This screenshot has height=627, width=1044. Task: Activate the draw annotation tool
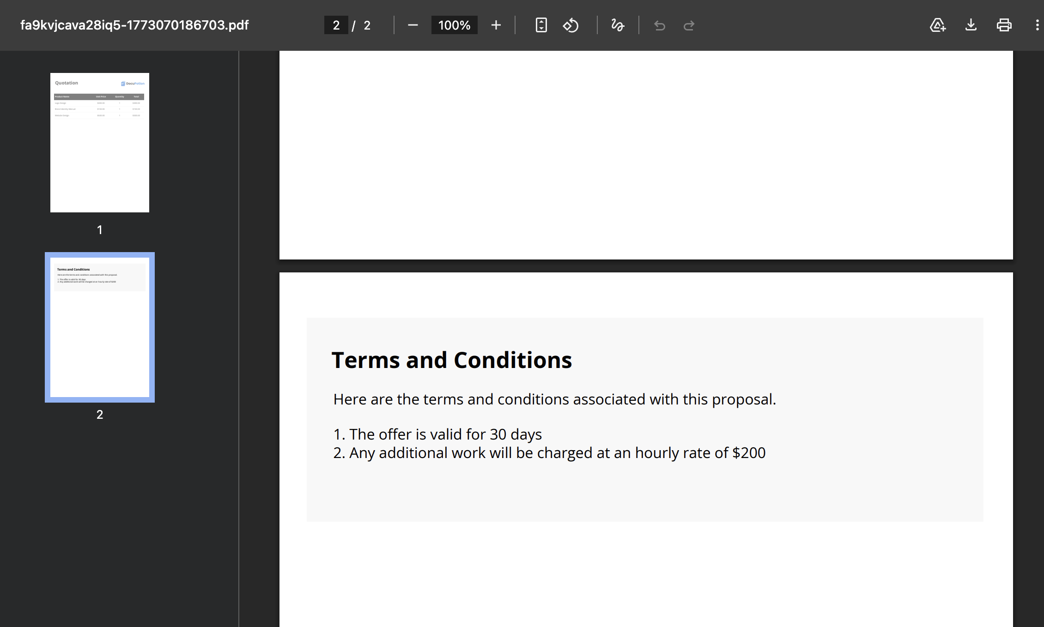tap(618, 25)
